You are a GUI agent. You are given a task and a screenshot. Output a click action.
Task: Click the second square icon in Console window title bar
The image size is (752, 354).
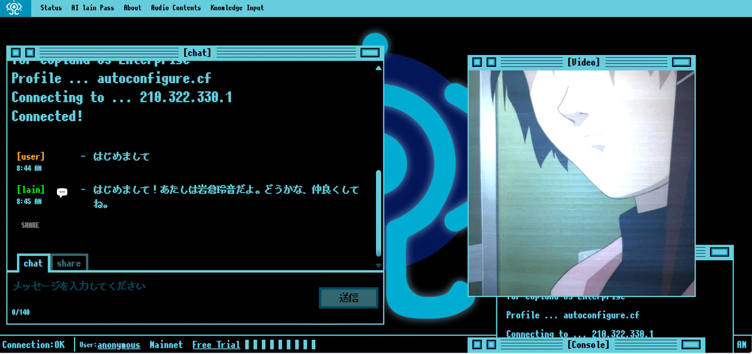coord(491,345)
